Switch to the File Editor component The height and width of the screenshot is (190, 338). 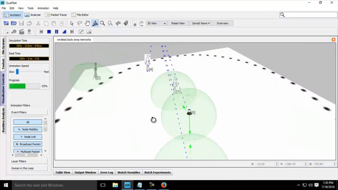[80, 15]
